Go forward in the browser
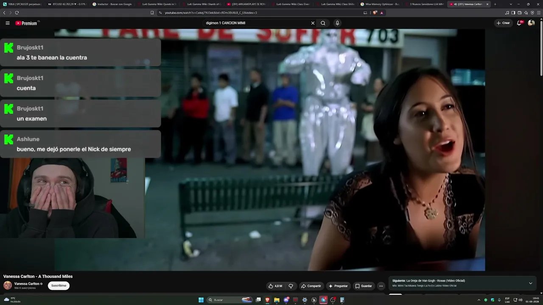543x305 pixels. click(11, 13)
